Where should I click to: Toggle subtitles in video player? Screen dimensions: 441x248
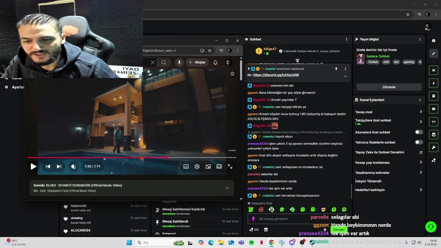pos(186,166)
